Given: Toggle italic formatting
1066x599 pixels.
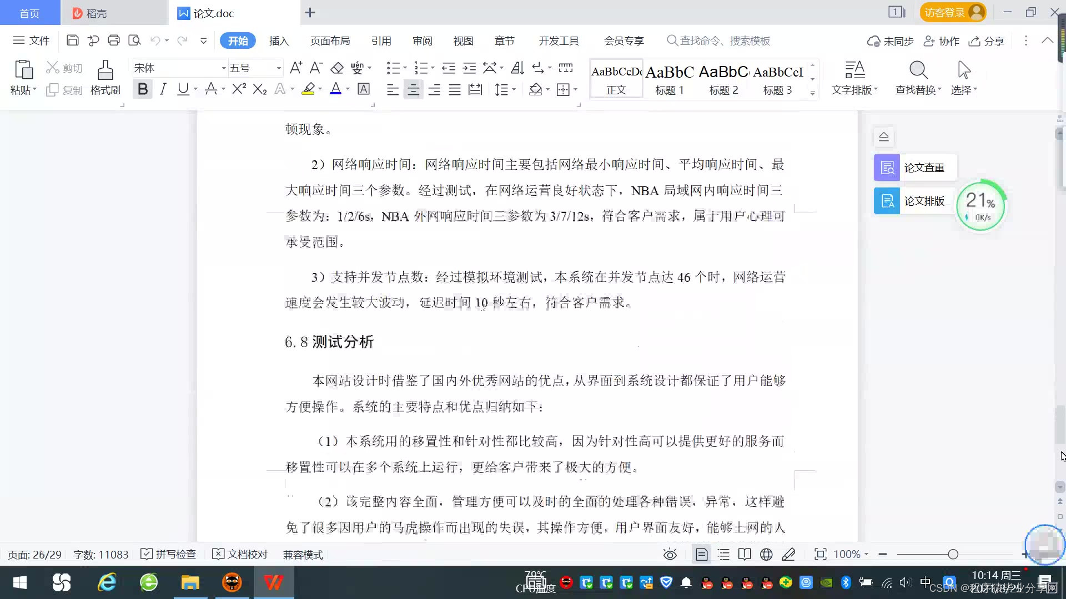Looking at the screenshot, I should (x=163, y=89).
